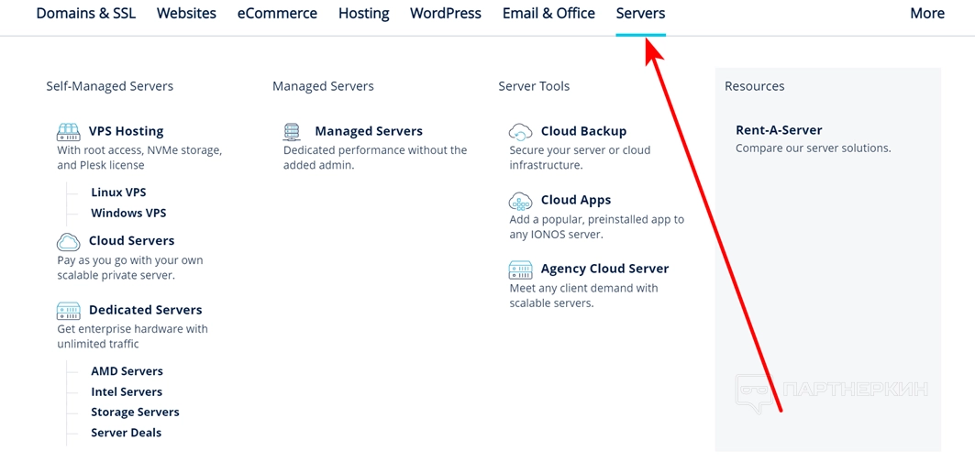Open the Cloud Backup link
Screen dimensions: 975x462
(584, 131)
